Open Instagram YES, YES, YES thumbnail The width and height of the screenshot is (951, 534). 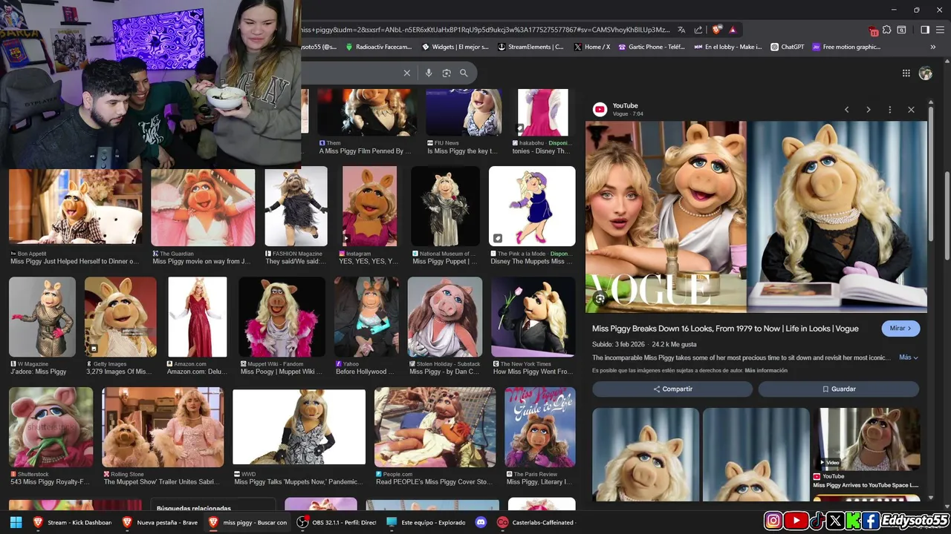369,206
